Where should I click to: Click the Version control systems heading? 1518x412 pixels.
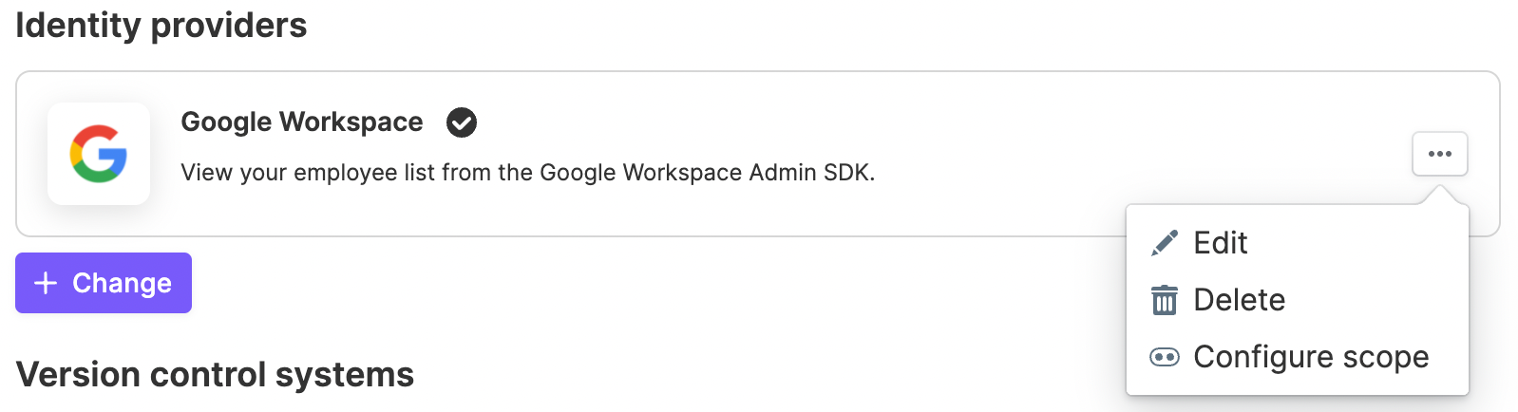(x=216, y=375)
